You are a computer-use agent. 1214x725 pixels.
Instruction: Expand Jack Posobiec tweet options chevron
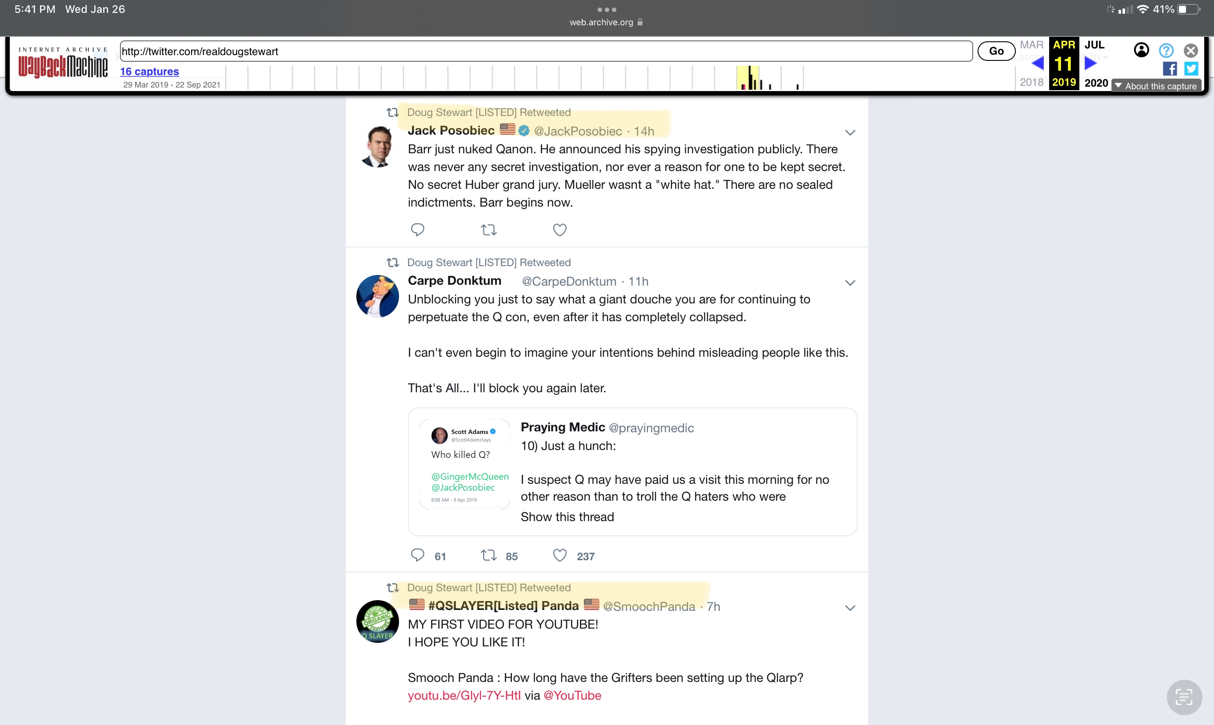[850, 132]
